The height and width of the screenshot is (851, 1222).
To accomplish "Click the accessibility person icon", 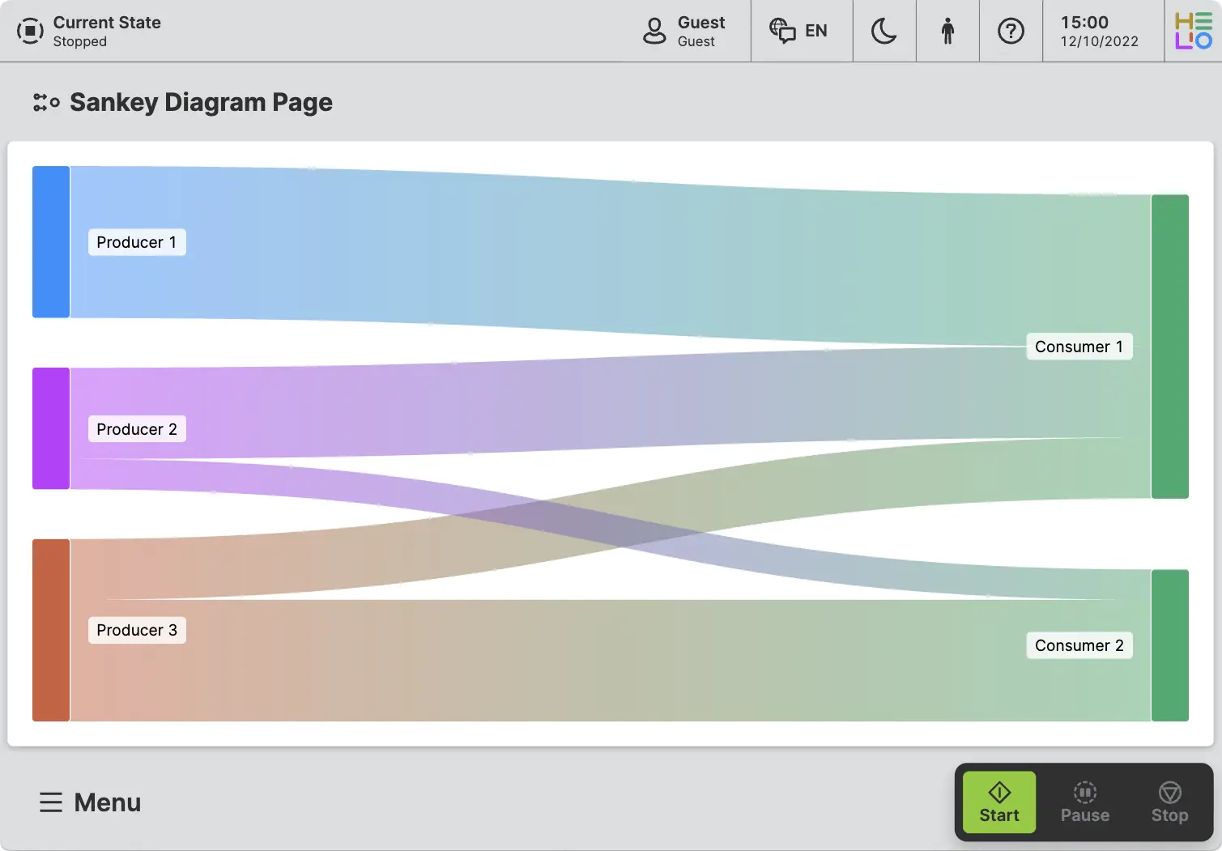I will coord(947,31).
